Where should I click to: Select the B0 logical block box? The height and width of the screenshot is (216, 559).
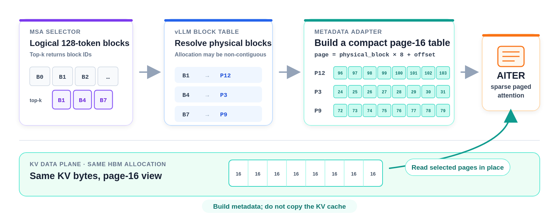(40, 76)
